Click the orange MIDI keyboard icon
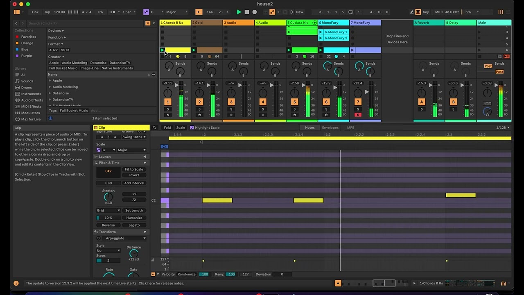The width and height of the screenshot is (524, 295). (x=418, y=12)
